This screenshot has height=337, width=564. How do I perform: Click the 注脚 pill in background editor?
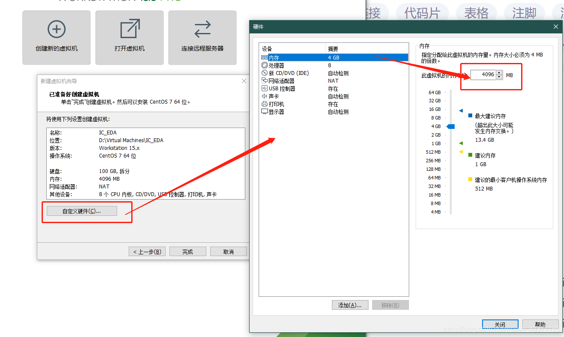524,13
